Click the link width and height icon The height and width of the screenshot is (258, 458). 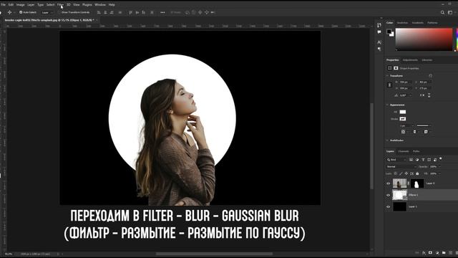[x=389, y=85]
